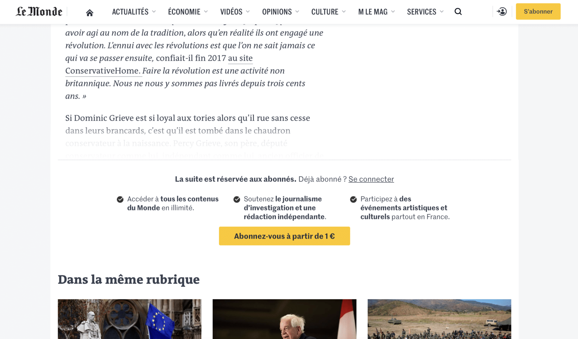Viewport: 578px width, 339px height.
Task: Expand the Économie menu chevron
Action: tap(206, 12)
